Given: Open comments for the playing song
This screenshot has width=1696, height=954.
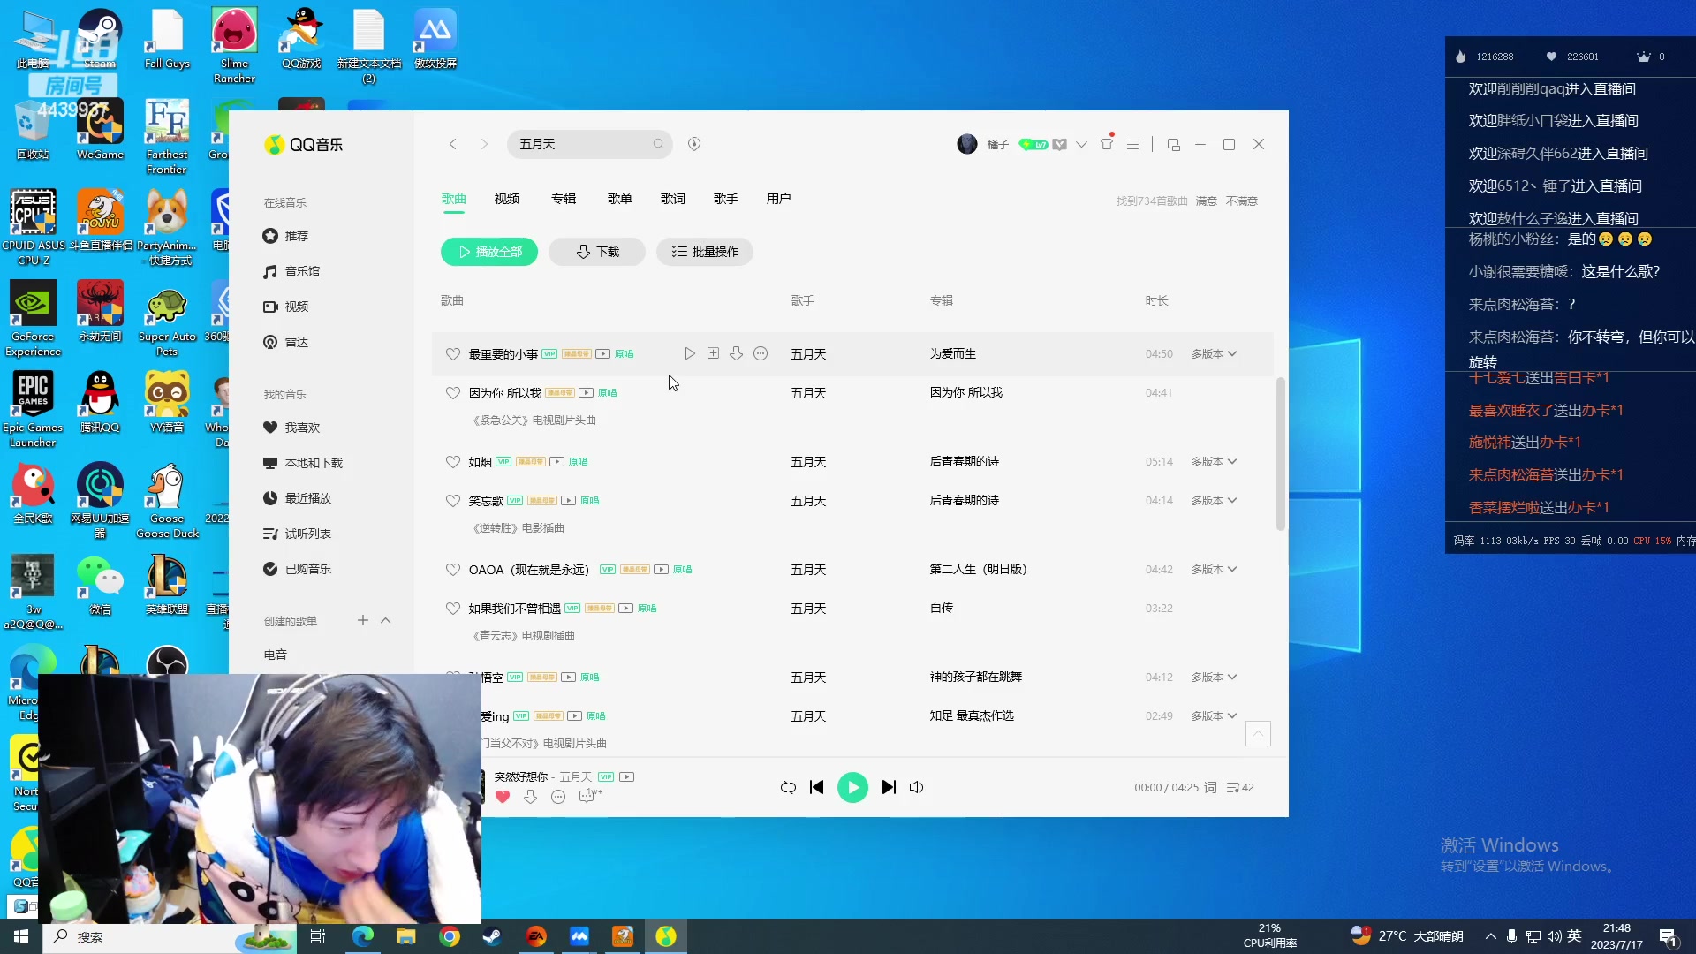Looking at the screenshot, I should [589, 796].
